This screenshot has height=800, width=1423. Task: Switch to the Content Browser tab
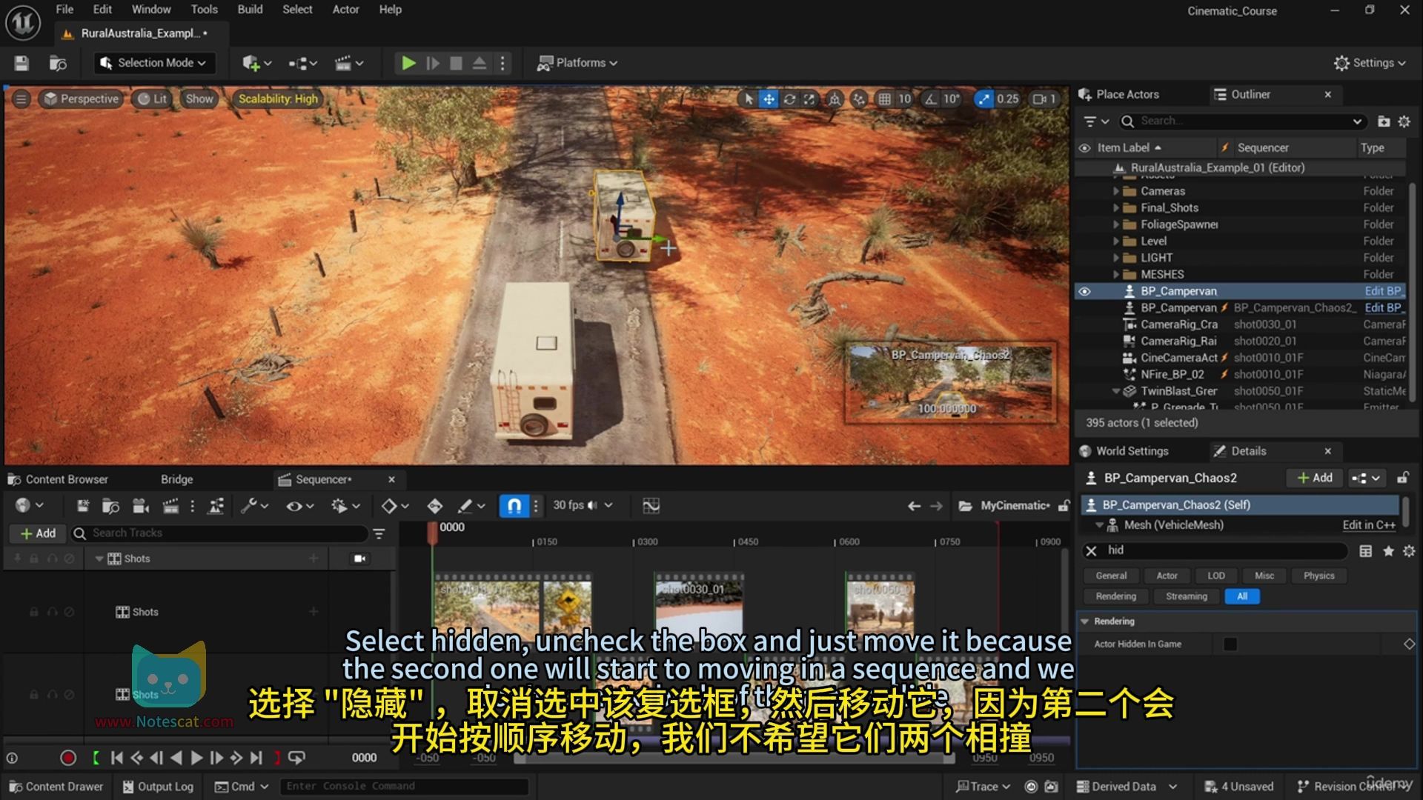(66, 479)
